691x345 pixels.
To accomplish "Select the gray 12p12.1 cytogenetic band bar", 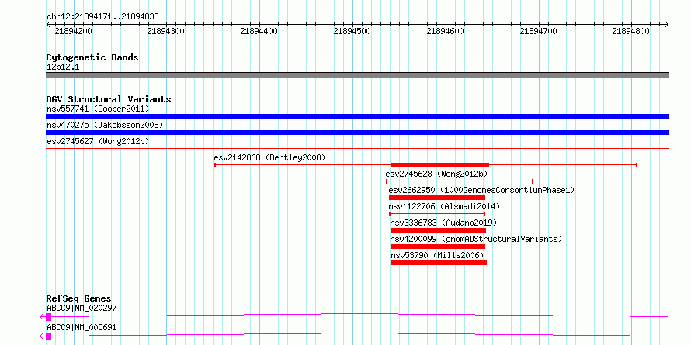I will (357, 75).
